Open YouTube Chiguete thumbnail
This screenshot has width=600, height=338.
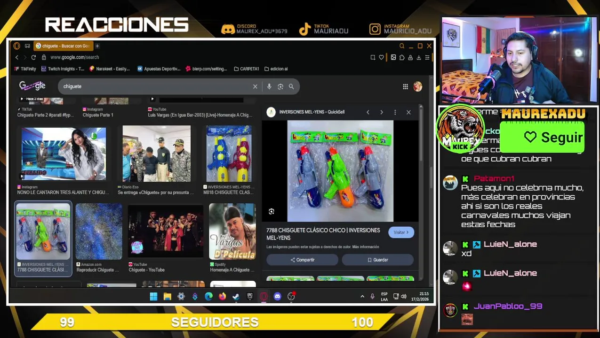click(x=166, y=231)
